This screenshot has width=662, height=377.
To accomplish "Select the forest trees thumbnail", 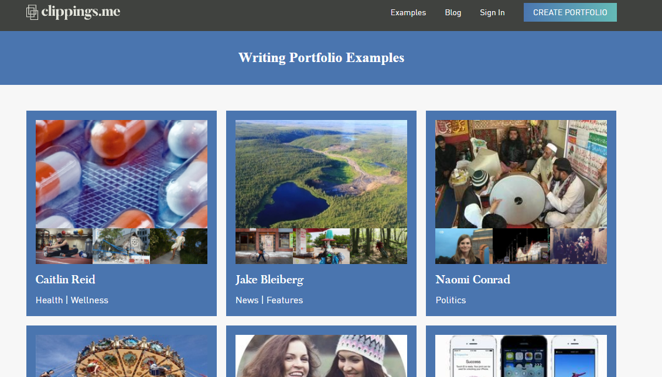I will click(378, 246).
